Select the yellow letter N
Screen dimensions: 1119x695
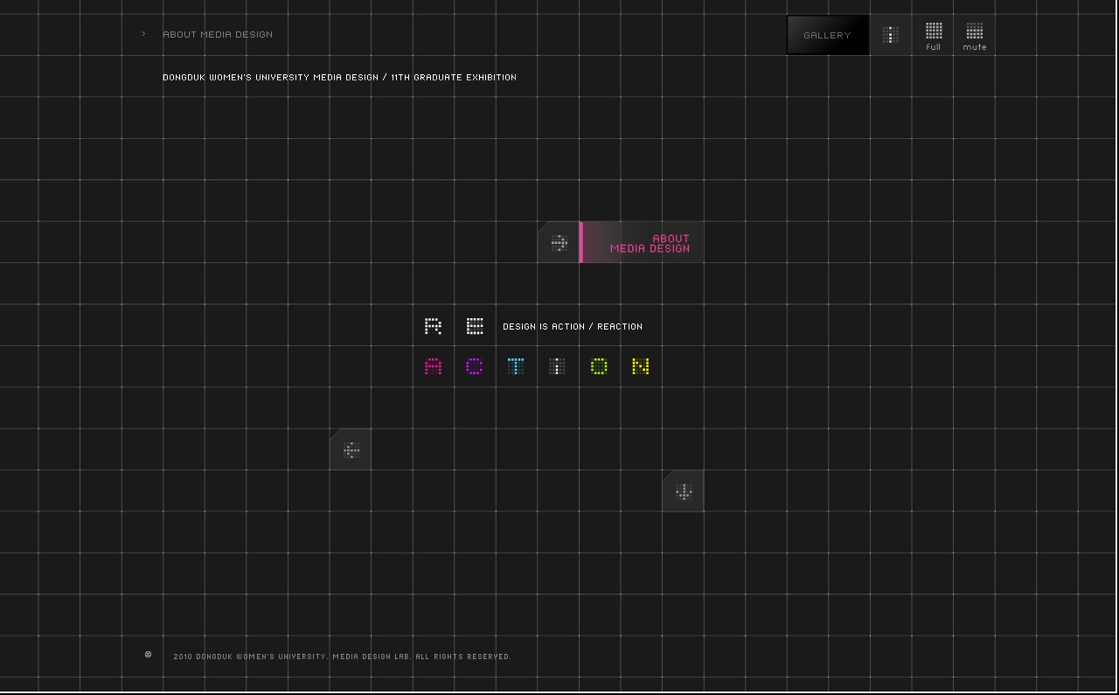point(641,366)
